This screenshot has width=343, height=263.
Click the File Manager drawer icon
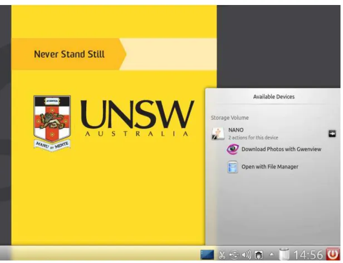coord(232,167)
